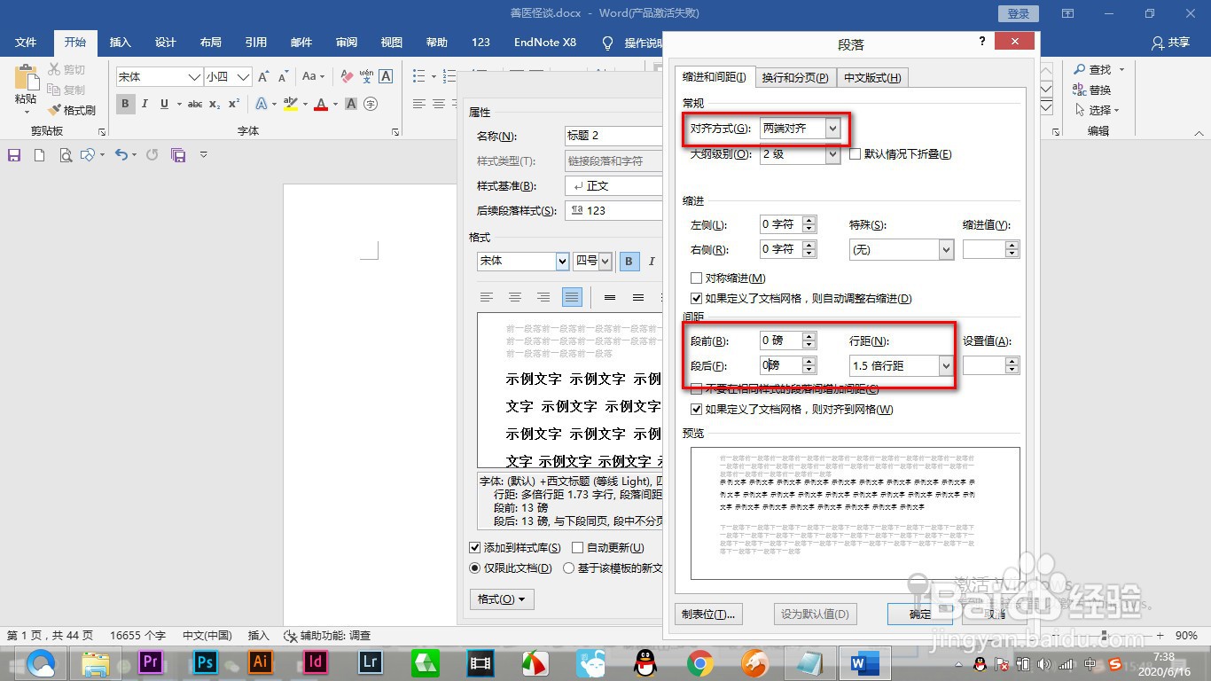The width and height of the screenshot is (1211, 681).
Task: Confirm settings with 确定 button
Action: tap(919, 614)
